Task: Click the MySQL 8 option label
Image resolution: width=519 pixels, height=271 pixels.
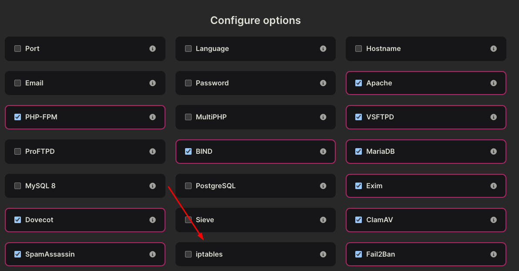Action: [x=40, y=186]
